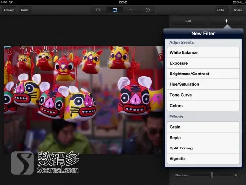This screenshot has width=246, height=185.
Task: Add a Tone Curve filter
Action: point(203,95)
